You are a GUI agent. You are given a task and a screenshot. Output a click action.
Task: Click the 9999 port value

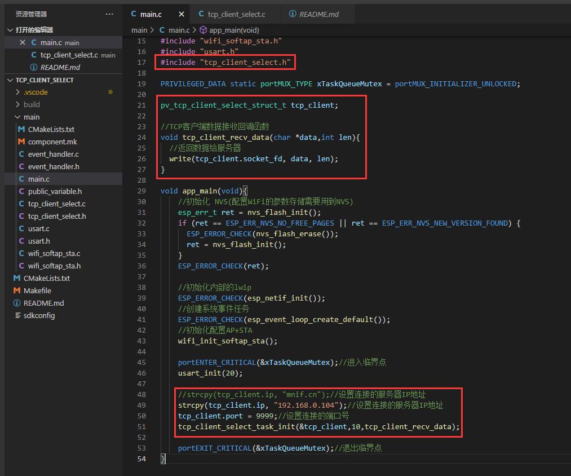pos(265,416)
